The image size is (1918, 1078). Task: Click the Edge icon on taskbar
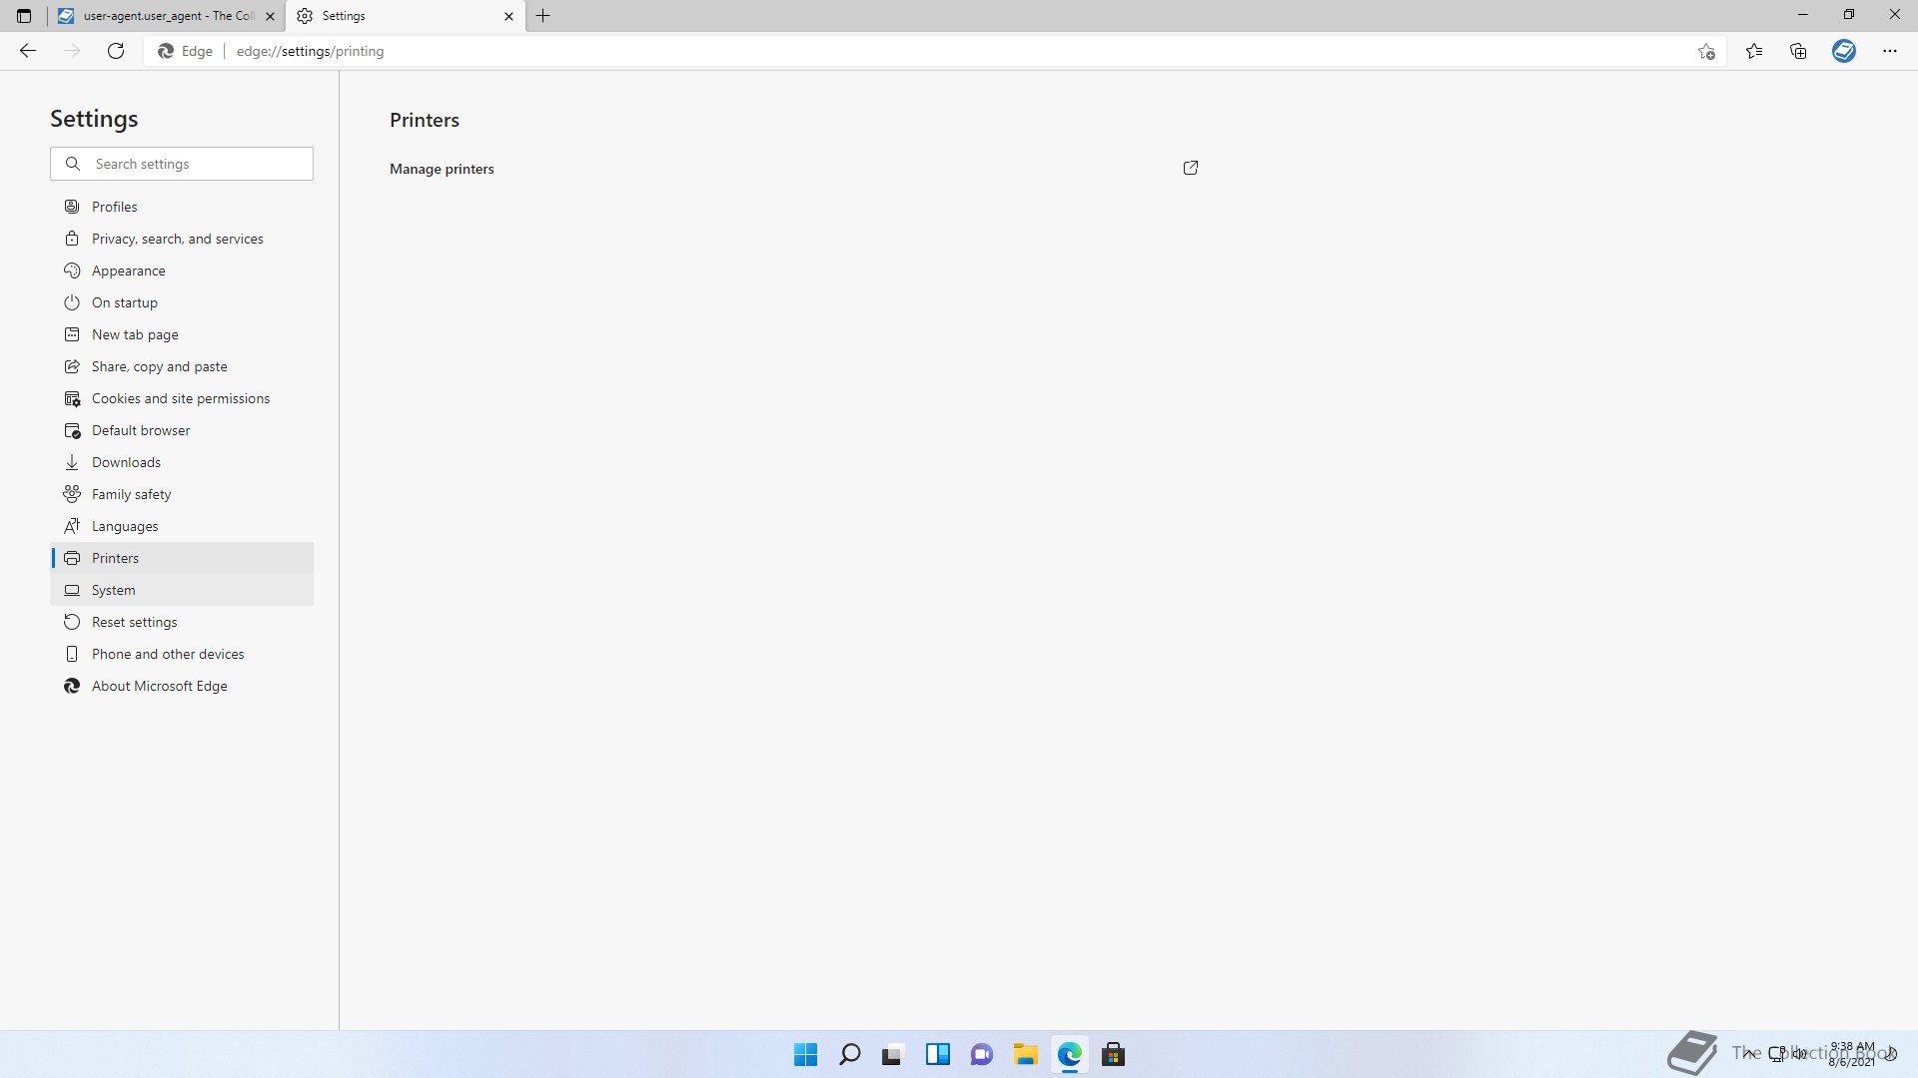pyautogui.click(x=1069, y=1054)
